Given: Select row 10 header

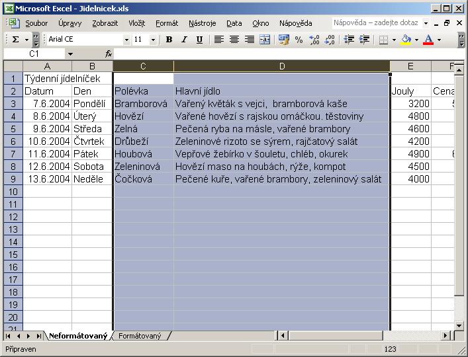Looking at the screenshot, I should (x=13, y=192).
